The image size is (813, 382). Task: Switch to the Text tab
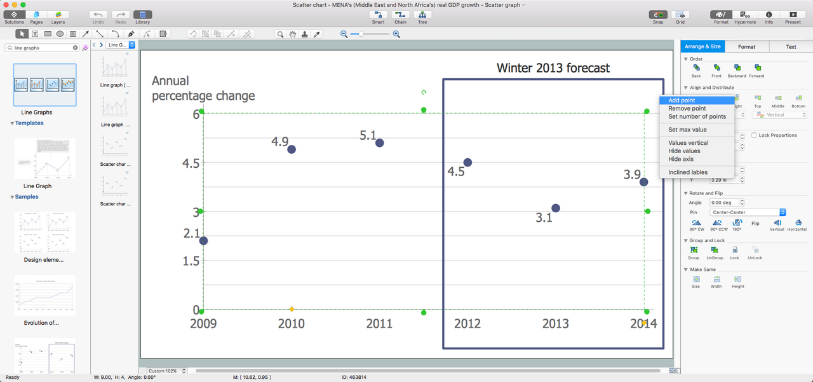[791, 46]
